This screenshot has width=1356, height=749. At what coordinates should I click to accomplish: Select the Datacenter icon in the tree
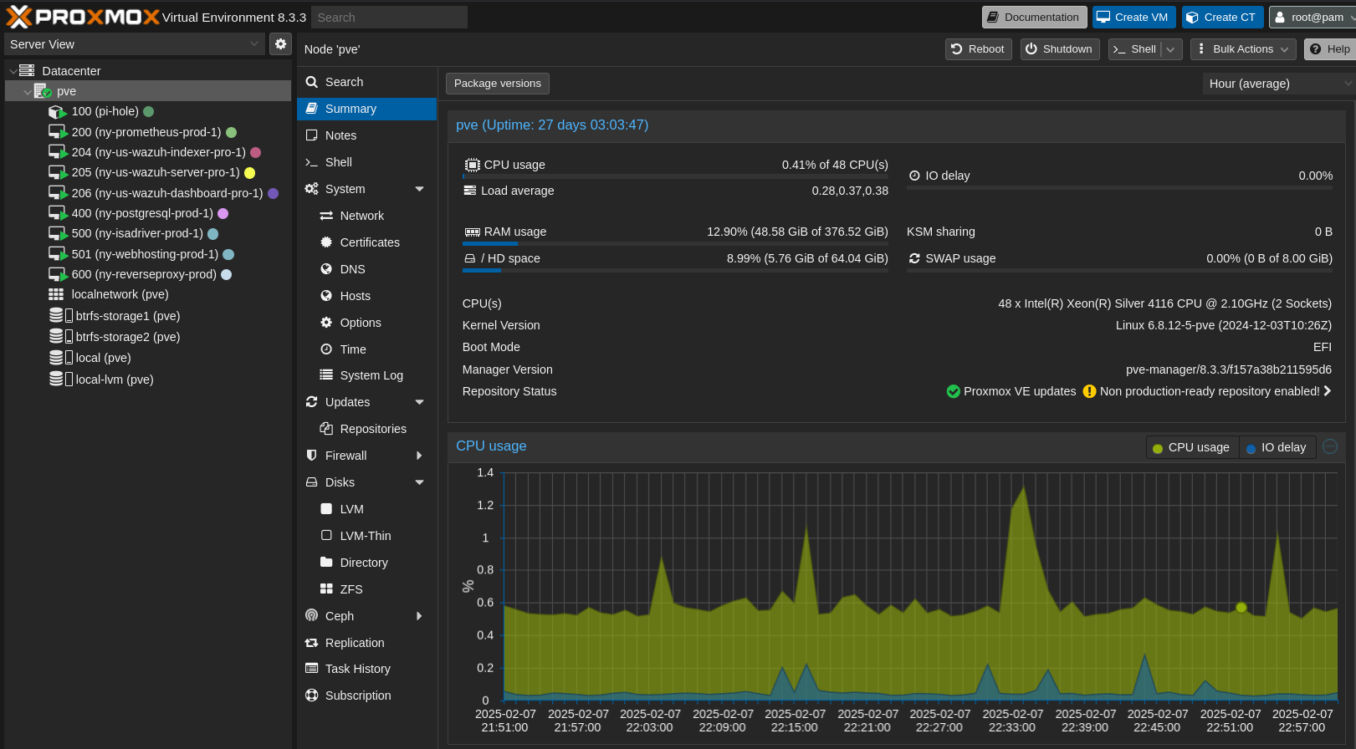[x=27, y=71]
